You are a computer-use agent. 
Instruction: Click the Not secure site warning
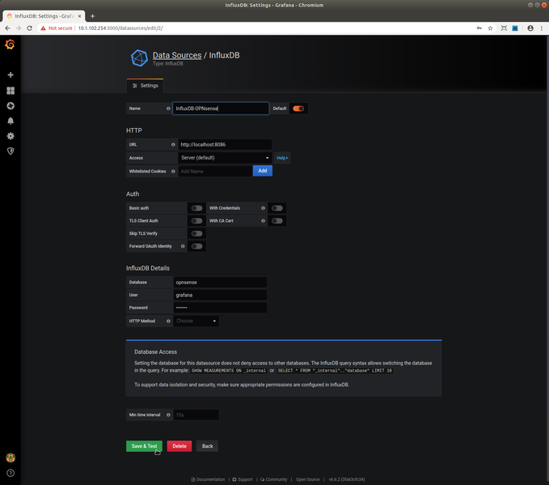pos(57,28)
